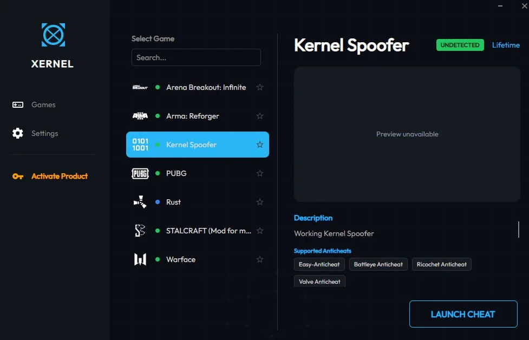The width and height of the screenshot is (529, 340).
Task: Click the orange key icon
Action: [x=18, y=176]
